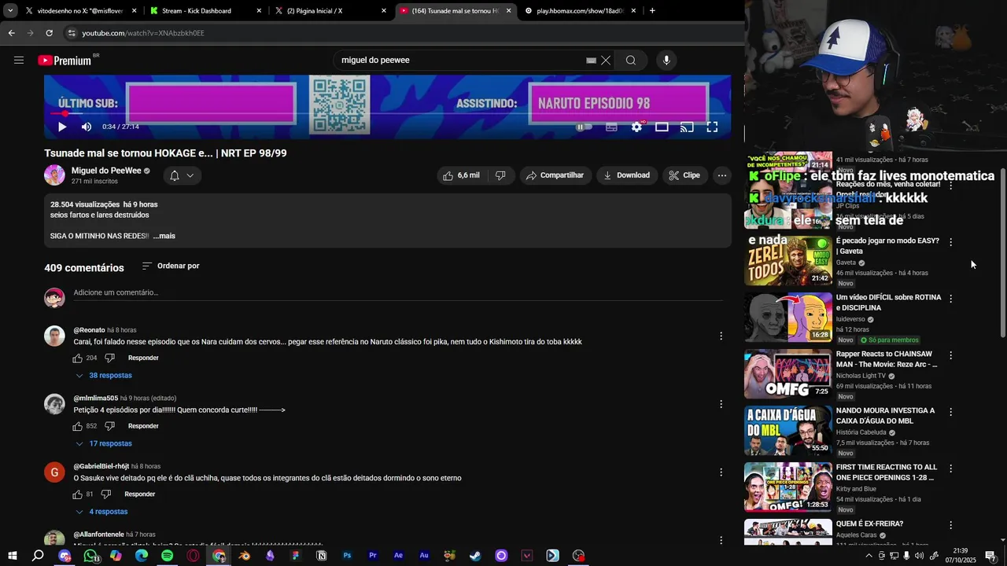Image resolution: width=1007 pixels, height=566 pixels.
Task: Reply to @Reonato's comment
Action: pos(143,358)
